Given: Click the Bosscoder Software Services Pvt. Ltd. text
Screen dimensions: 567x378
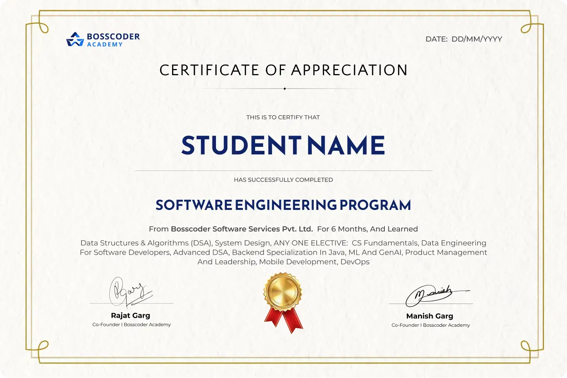Looking at the screenshot, I should (242, 229).
